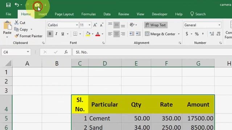The height and width of the screenshot is (130, 232).
Task: Open Clipboard group dialog launcher
Action: coord(43,43)
